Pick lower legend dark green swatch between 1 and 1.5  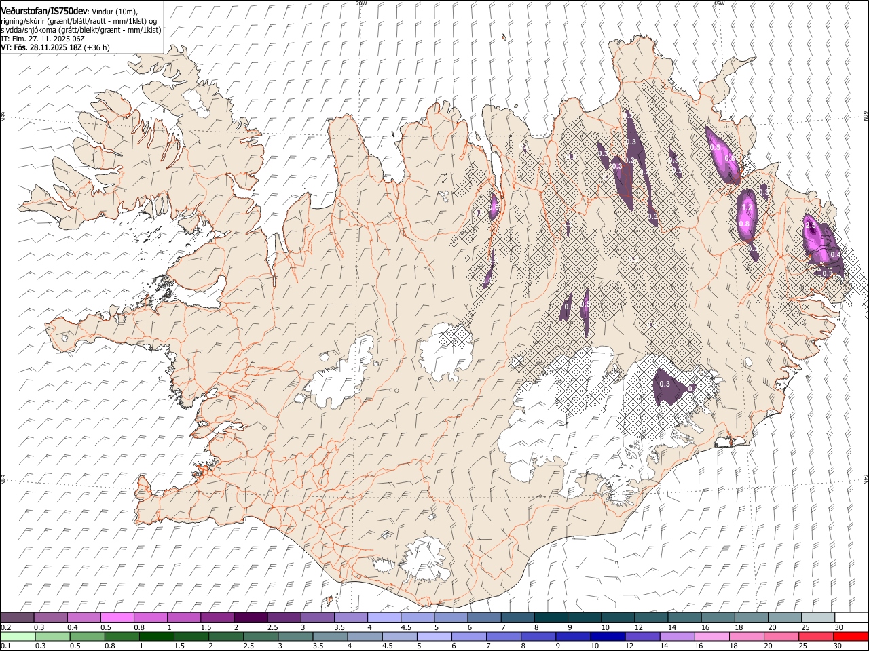[x=157, y=637]
